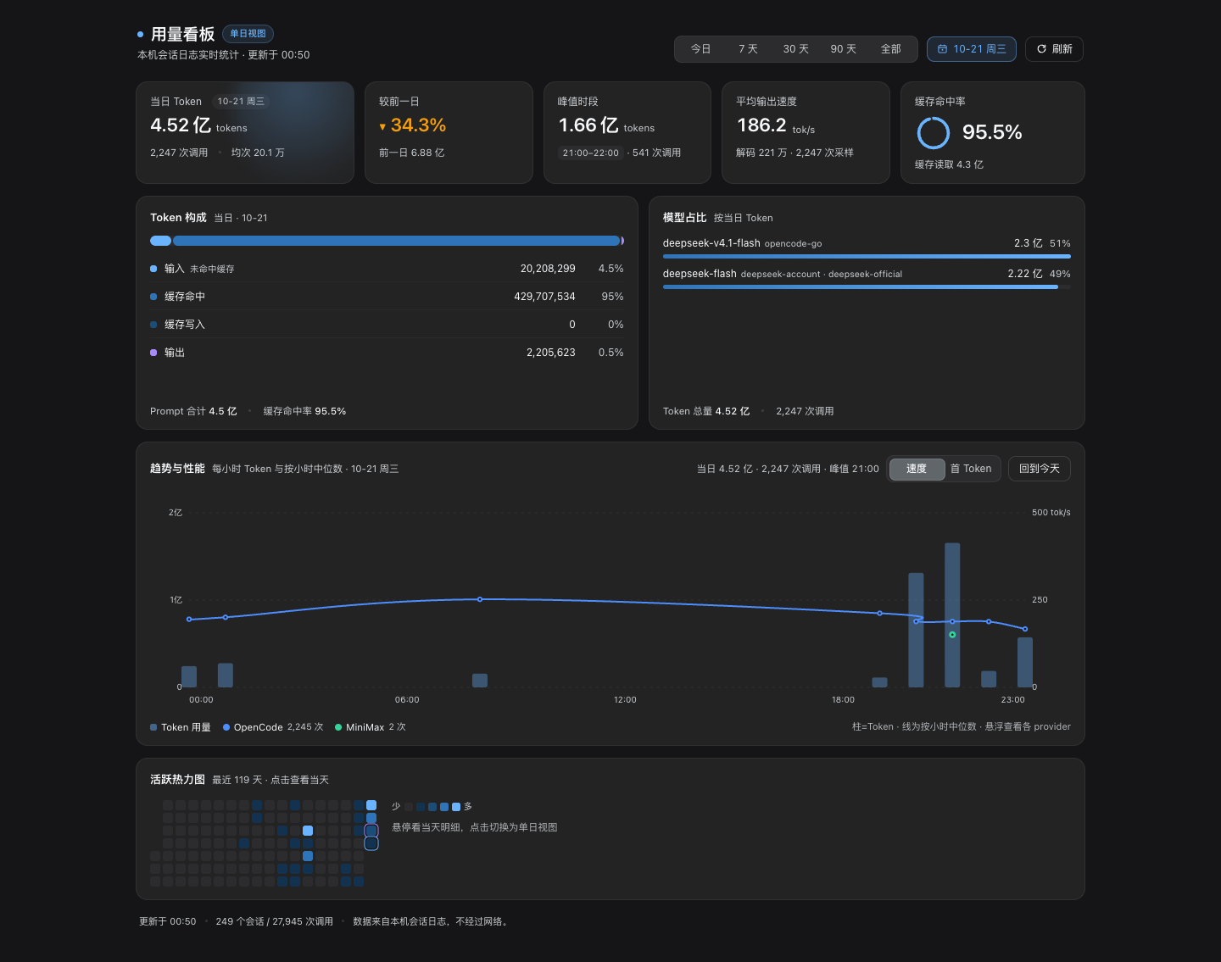Select the 7 天 range tab
This screenshot has height=962, width=1221.
[x=748, y=49]
